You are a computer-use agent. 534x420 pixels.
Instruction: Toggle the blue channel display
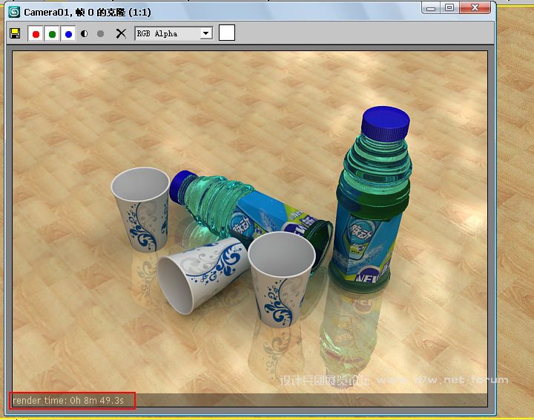click(68, 33)
